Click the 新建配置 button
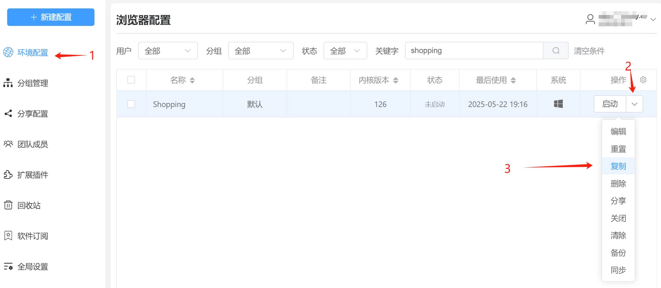The width and height of the screenshot is (661, 288). coord(51,17)
